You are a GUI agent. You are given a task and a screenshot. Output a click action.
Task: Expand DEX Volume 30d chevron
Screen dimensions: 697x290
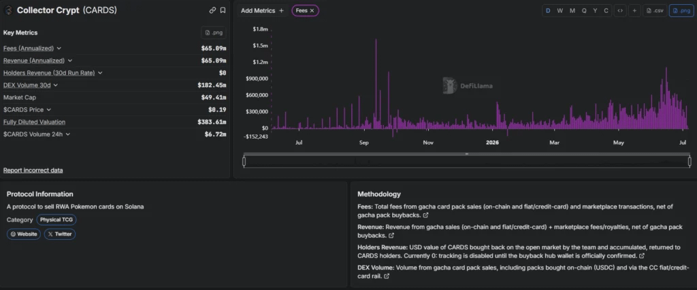tap(56, 85)
